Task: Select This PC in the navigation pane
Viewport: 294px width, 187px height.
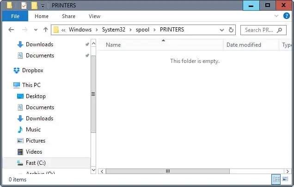Action: click(x=31, y=85)
